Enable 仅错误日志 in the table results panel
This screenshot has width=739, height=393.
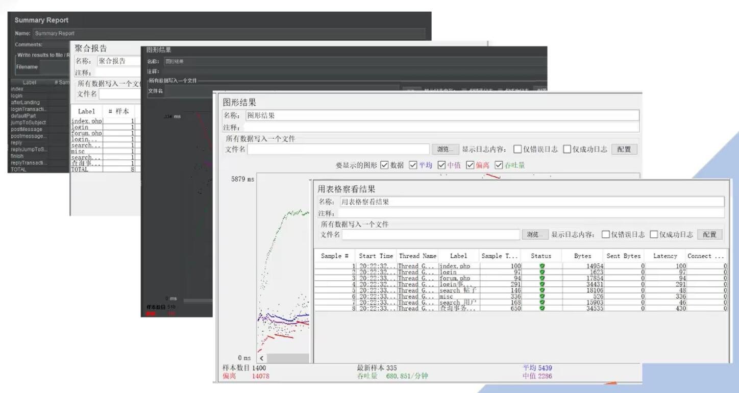pyautogui.click(x=606, y=234)
